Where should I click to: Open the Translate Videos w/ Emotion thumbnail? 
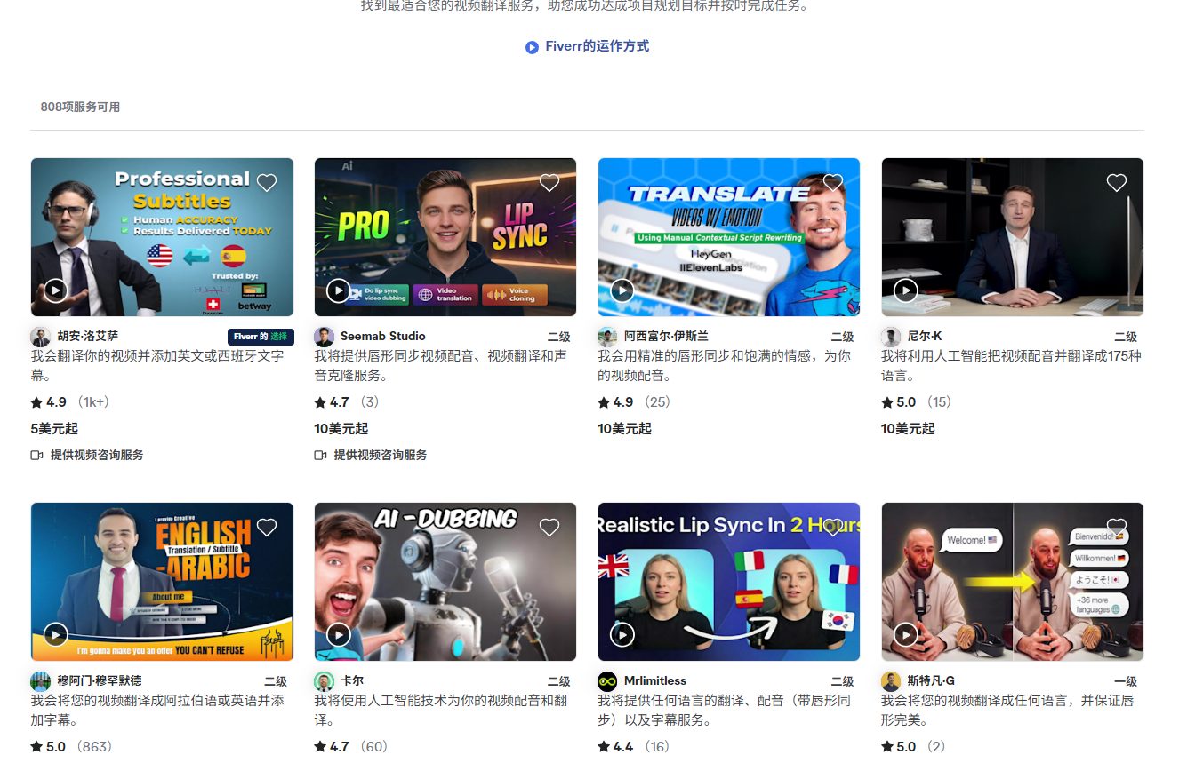[x=729, y=237]
